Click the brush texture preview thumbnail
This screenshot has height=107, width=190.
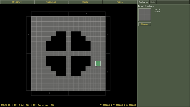tap(145, 15)
